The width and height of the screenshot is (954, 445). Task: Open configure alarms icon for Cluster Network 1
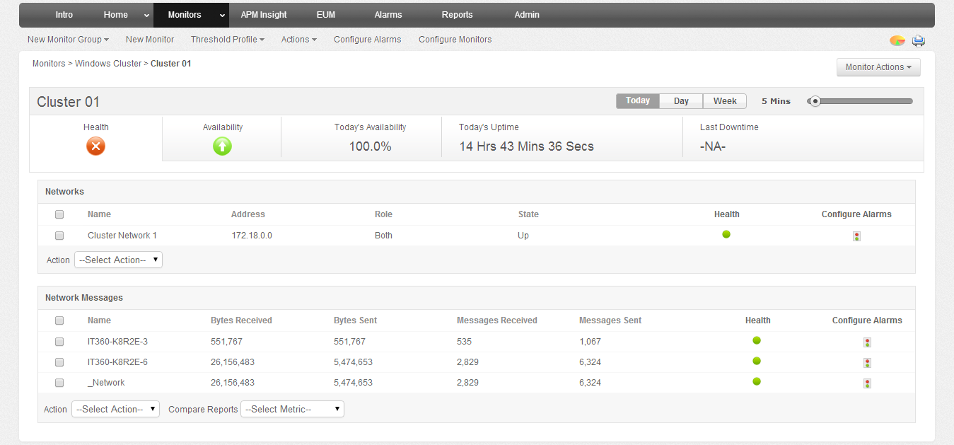[856, 236]
